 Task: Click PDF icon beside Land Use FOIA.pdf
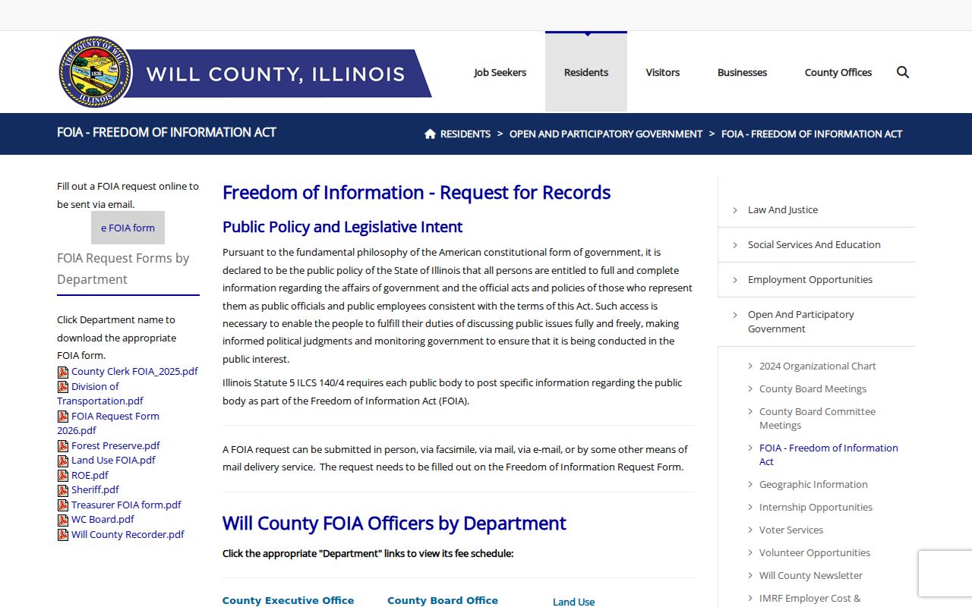63,461
